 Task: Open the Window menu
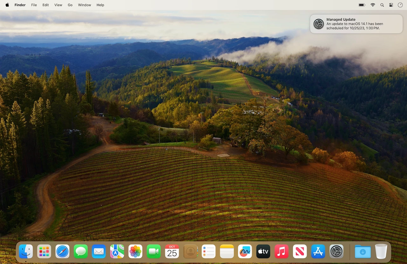[85, 5]
